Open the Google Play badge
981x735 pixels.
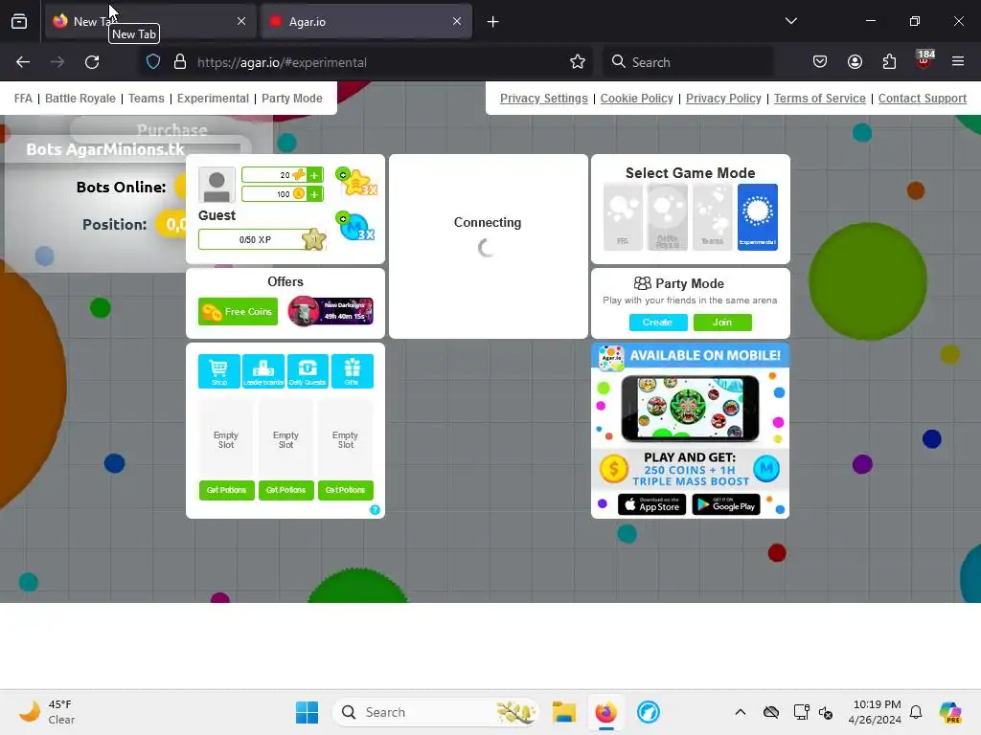tap(726, 504)
